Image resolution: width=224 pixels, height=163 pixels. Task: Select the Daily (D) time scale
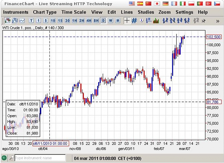pos(104,21)
